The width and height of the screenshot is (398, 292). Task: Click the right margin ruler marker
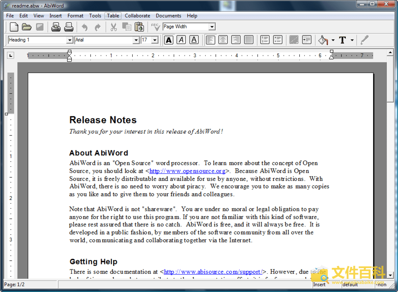coord(332,55)
